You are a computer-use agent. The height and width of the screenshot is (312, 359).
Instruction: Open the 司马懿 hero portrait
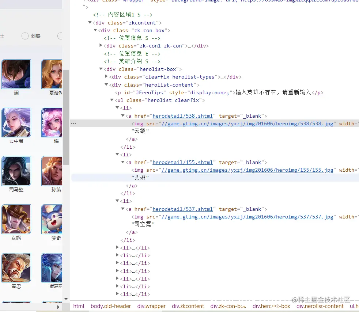pos(16,171)
